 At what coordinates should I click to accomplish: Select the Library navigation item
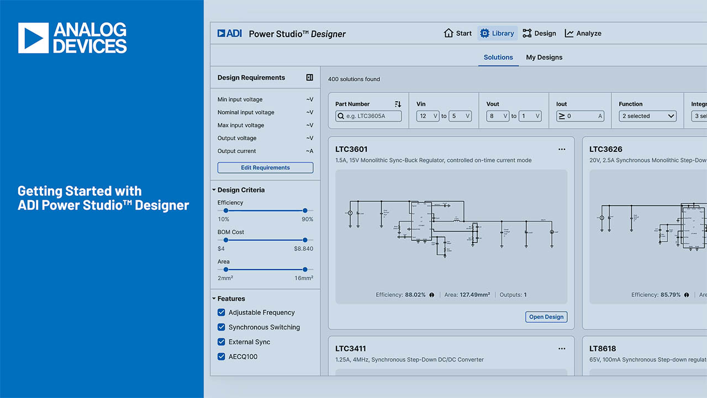497,33
